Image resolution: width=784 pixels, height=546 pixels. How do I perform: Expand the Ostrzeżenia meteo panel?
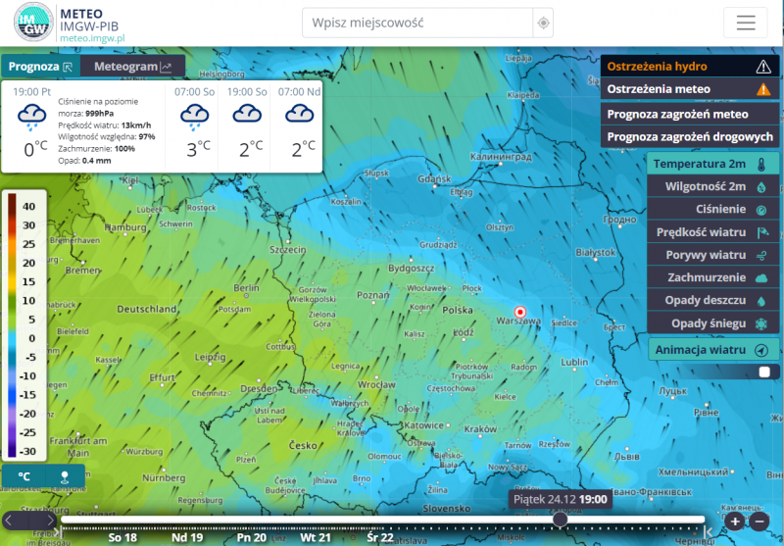pos(690,89)
